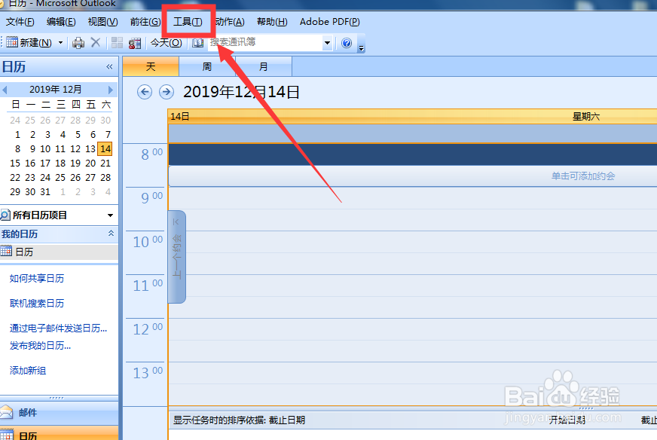
Task: Open the 工具(T) menu
Action: tap(188, 22)
